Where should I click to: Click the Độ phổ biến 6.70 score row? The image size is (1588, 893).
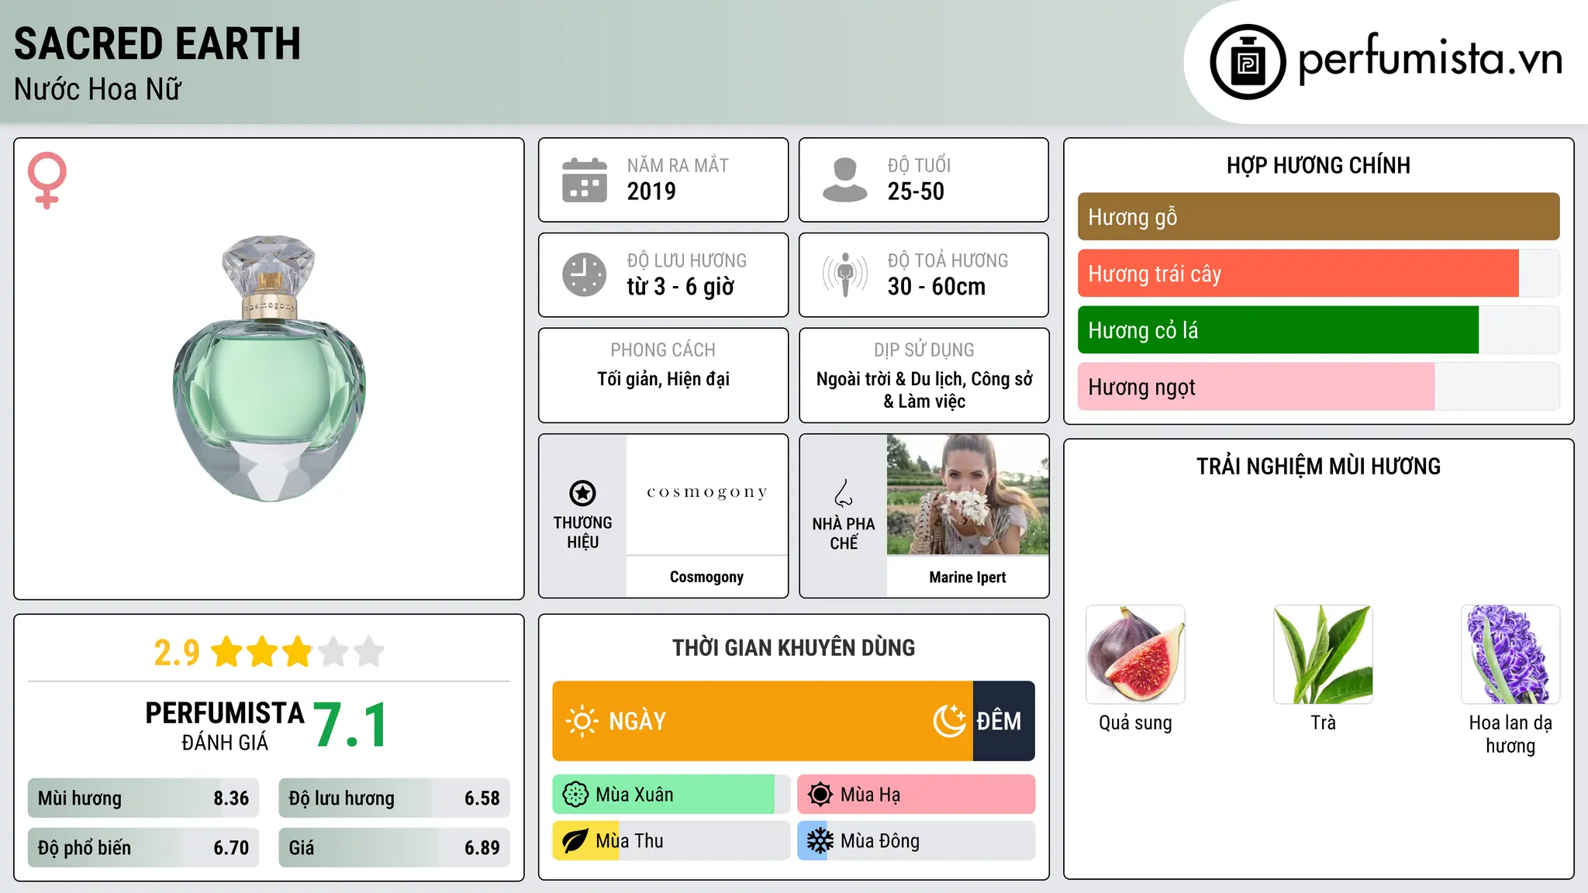coord(143,848)
